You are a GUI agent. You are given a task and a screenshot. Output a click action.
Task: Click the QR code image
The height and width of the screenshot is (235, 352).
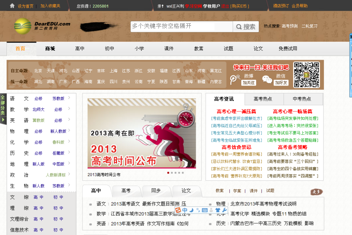point(306,75)
